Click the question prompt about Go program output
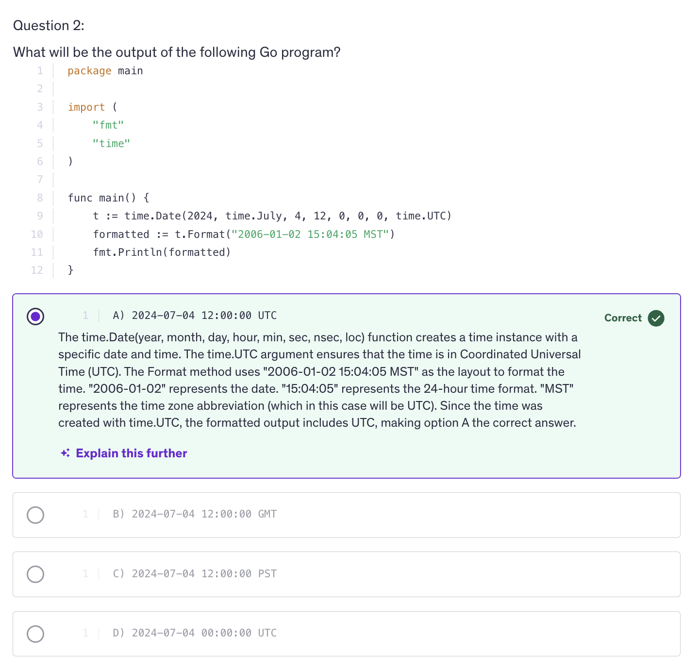Viewport: 700px width, 668px height. click(177, 52)
